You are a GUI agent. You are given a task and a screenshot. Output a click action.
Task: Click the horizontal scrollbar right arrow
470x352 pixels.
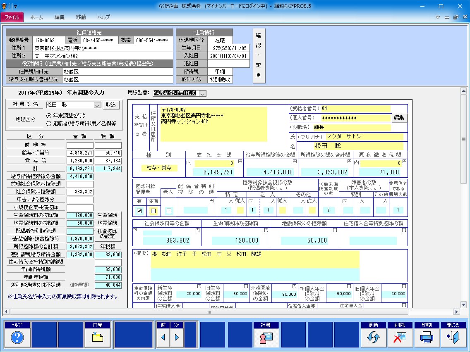[x=456, y=312]
